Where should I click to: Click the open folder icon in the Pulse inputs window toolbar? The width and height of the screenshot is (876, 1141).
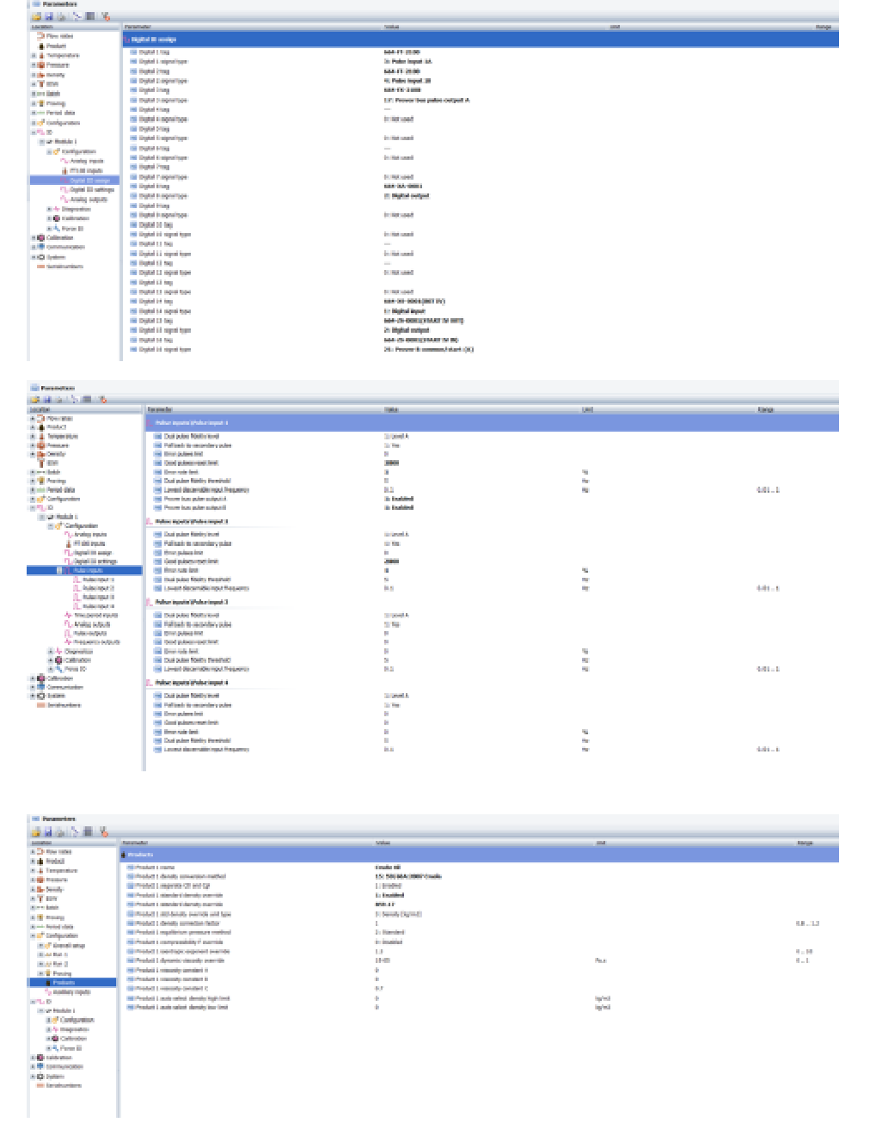pyautogui.click(x=36, y=400)
